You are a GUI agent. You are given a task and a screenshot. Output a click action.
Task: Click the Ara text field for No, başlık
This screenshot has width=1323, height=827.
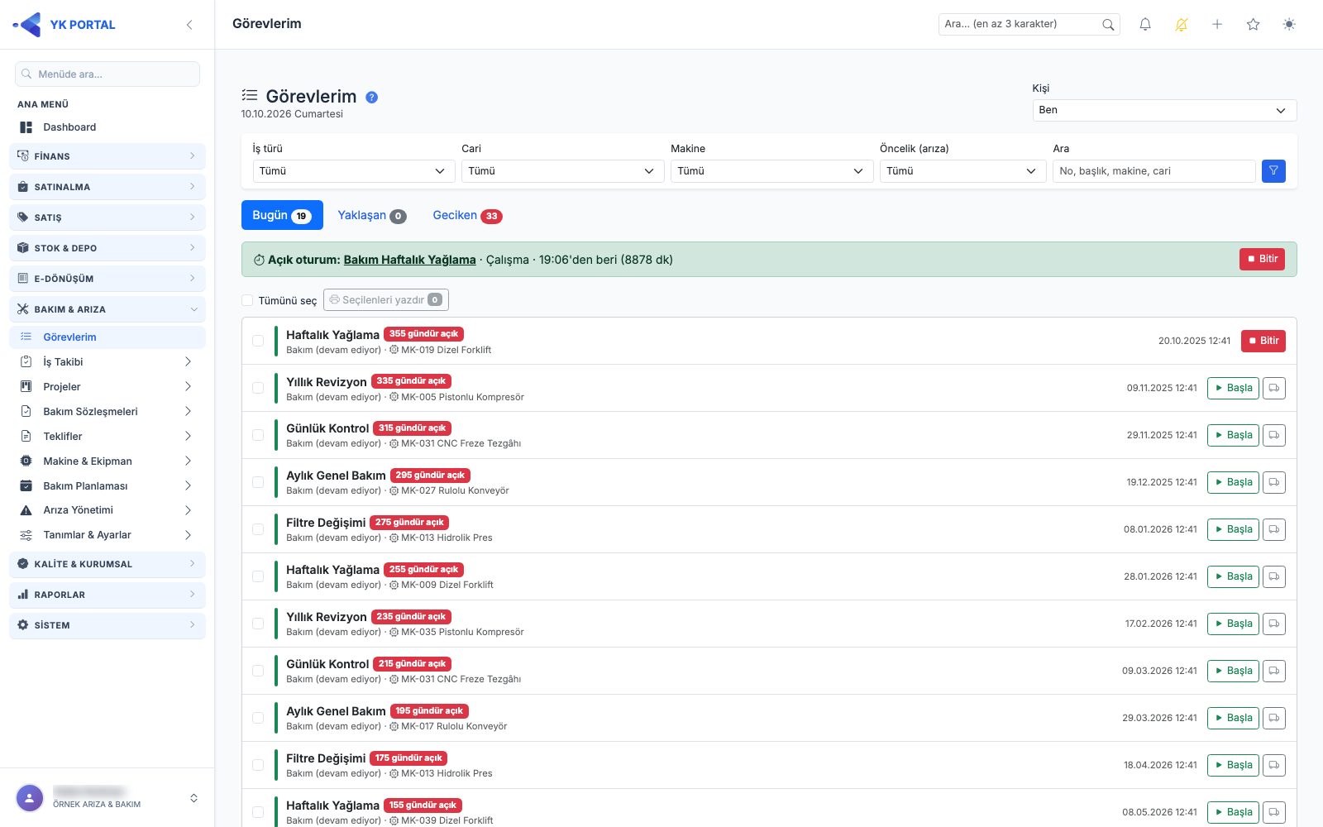point(1153,171)
